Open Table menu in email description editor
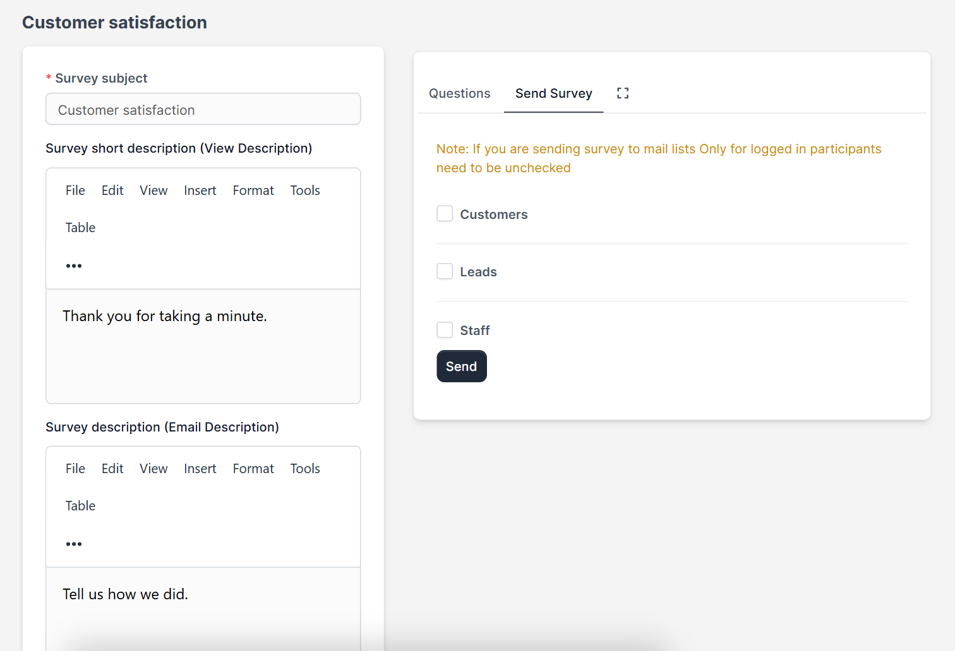Image resolution: width=955 pixels, height=651 pixels. click(x=80, y=506)
